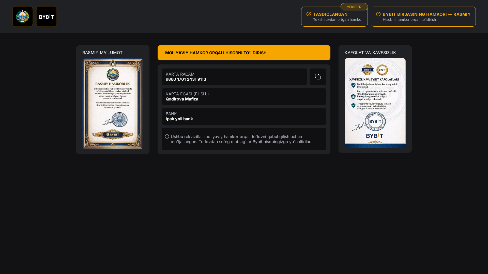Click the Ipak yoli bank field
The height and width of the screenshot is (274, 488).
click(x=244, y=116)
